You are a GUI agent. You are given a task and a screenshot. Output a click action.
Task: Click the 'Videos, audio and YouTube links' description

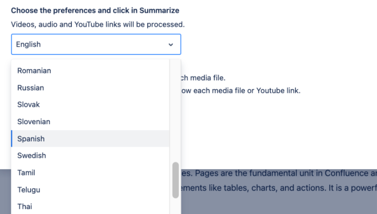click(x=98, y=24)
